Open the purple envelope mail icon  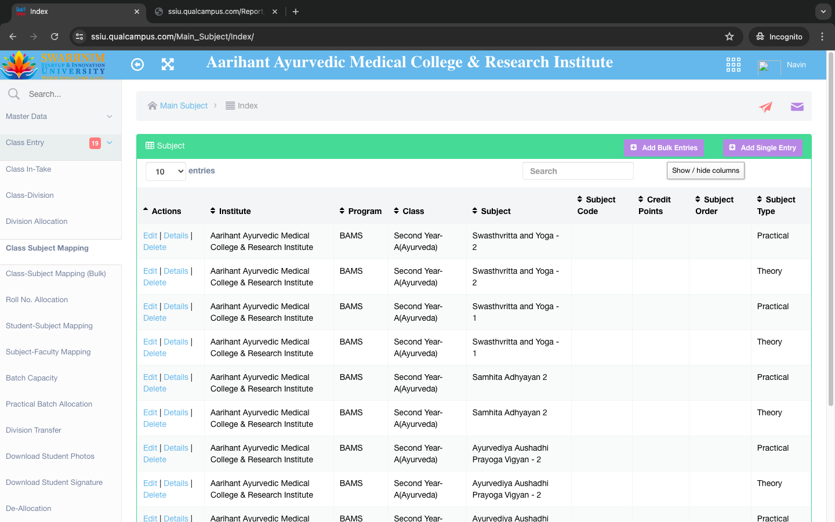[797, 107]
